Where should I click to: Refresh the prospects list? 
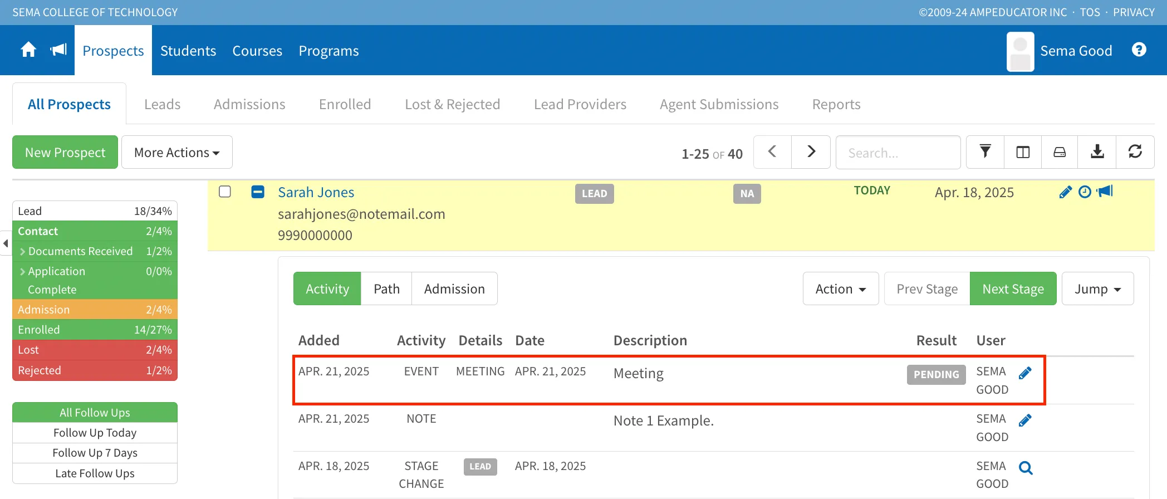[x=1135, y=152]
